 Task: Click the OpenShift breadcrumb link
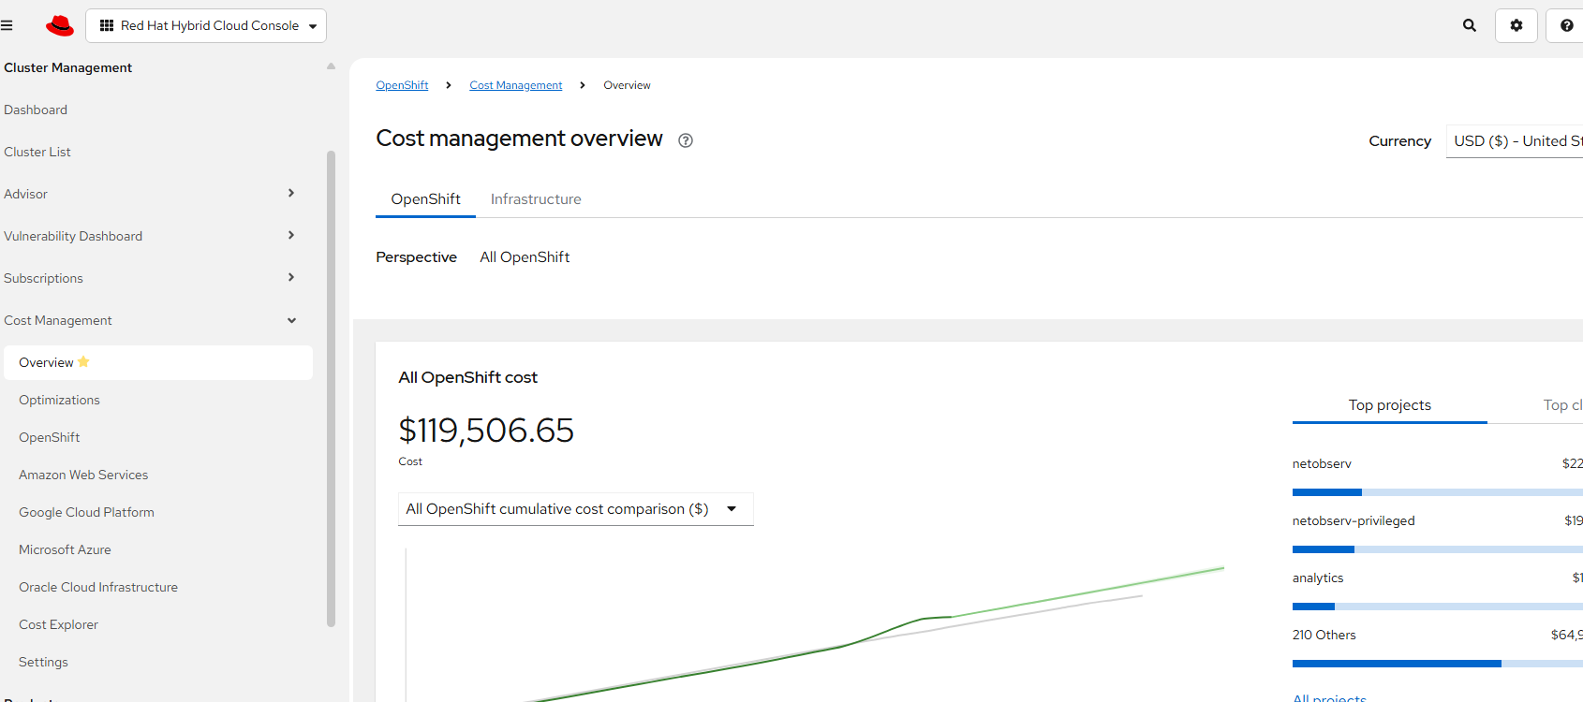[x=402, y=85]
